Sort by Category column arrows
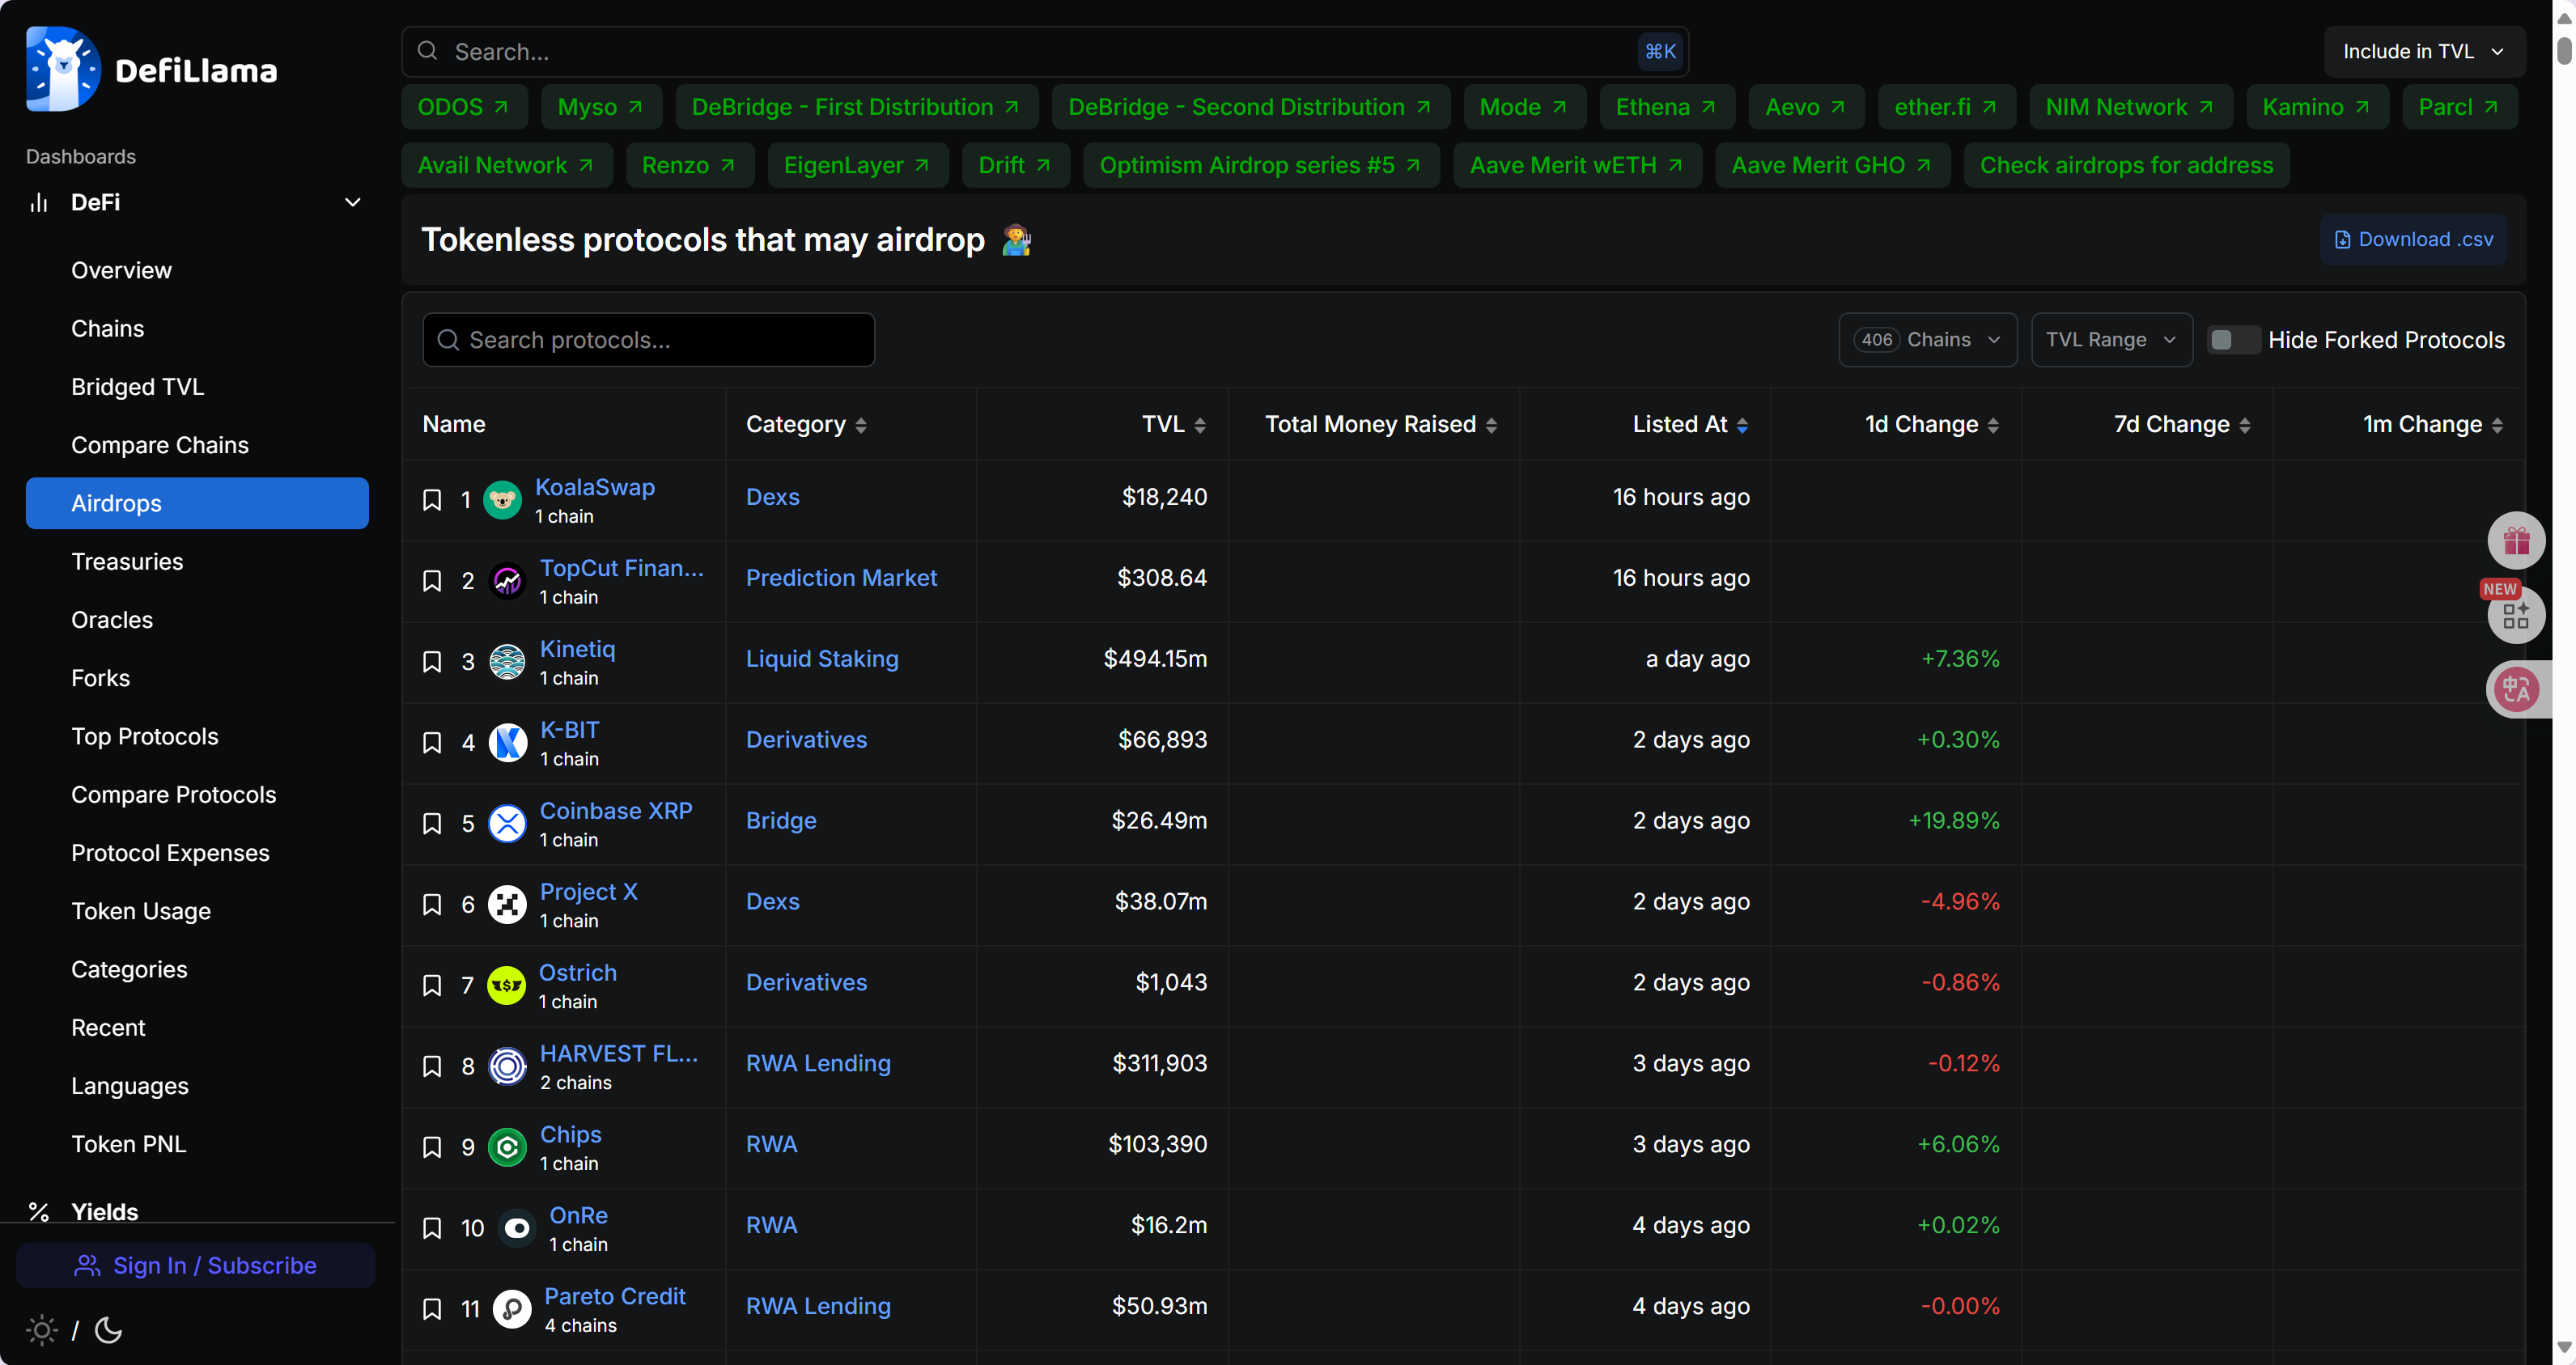The image size is (2576, 1365). tap(861, 426)
